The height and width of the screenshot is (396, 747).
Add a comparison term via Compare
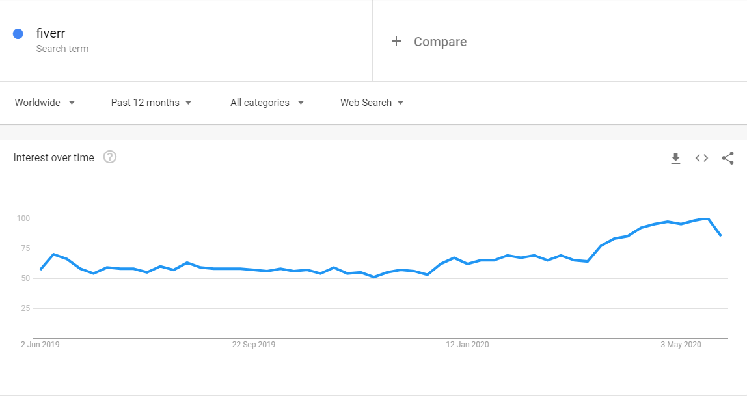pyautogui.click(x=440, y=42)
